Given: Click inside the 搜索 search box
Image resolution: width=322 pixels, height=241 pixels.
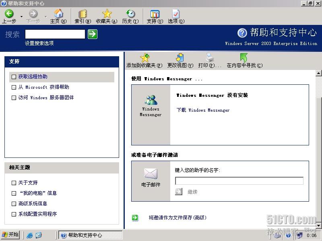Looking at the screenshot, I should (55, 34).
